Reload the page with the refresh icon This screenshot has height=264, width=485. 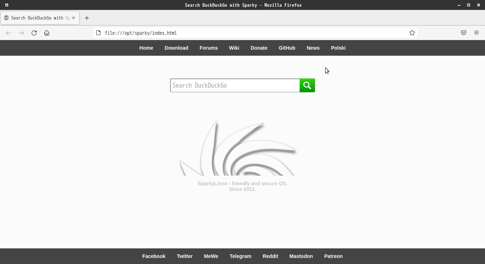click(x=34, y=33)
